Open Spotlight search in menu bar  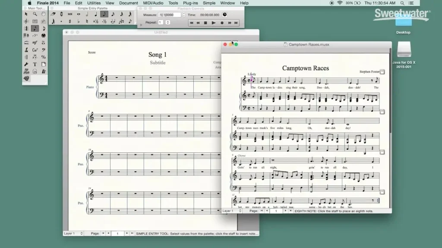coord(402,3)
